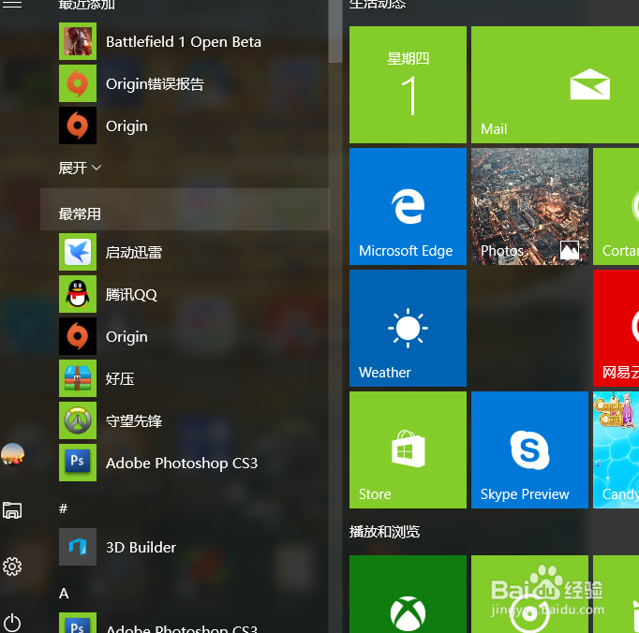639x633 pixels.
Task: Expand the 展开 recently added list
Action: point(80,168)
